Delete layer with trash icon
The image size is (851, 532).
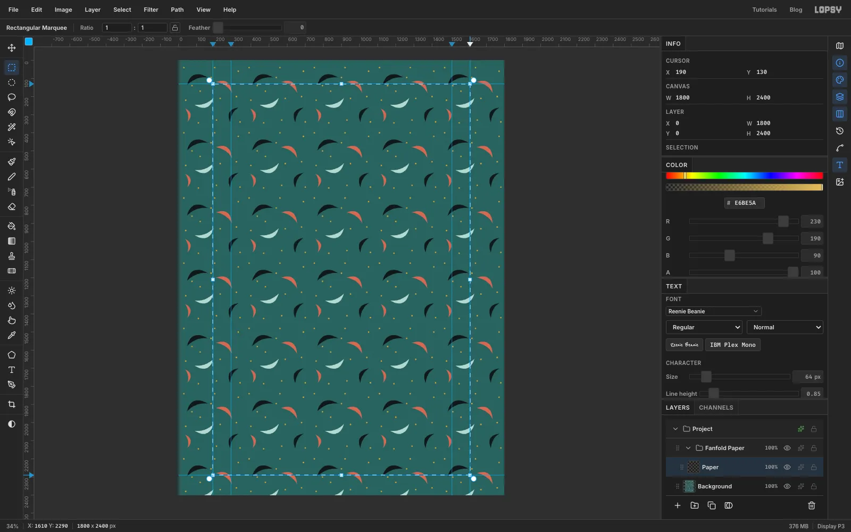click(x=812, y=505)
